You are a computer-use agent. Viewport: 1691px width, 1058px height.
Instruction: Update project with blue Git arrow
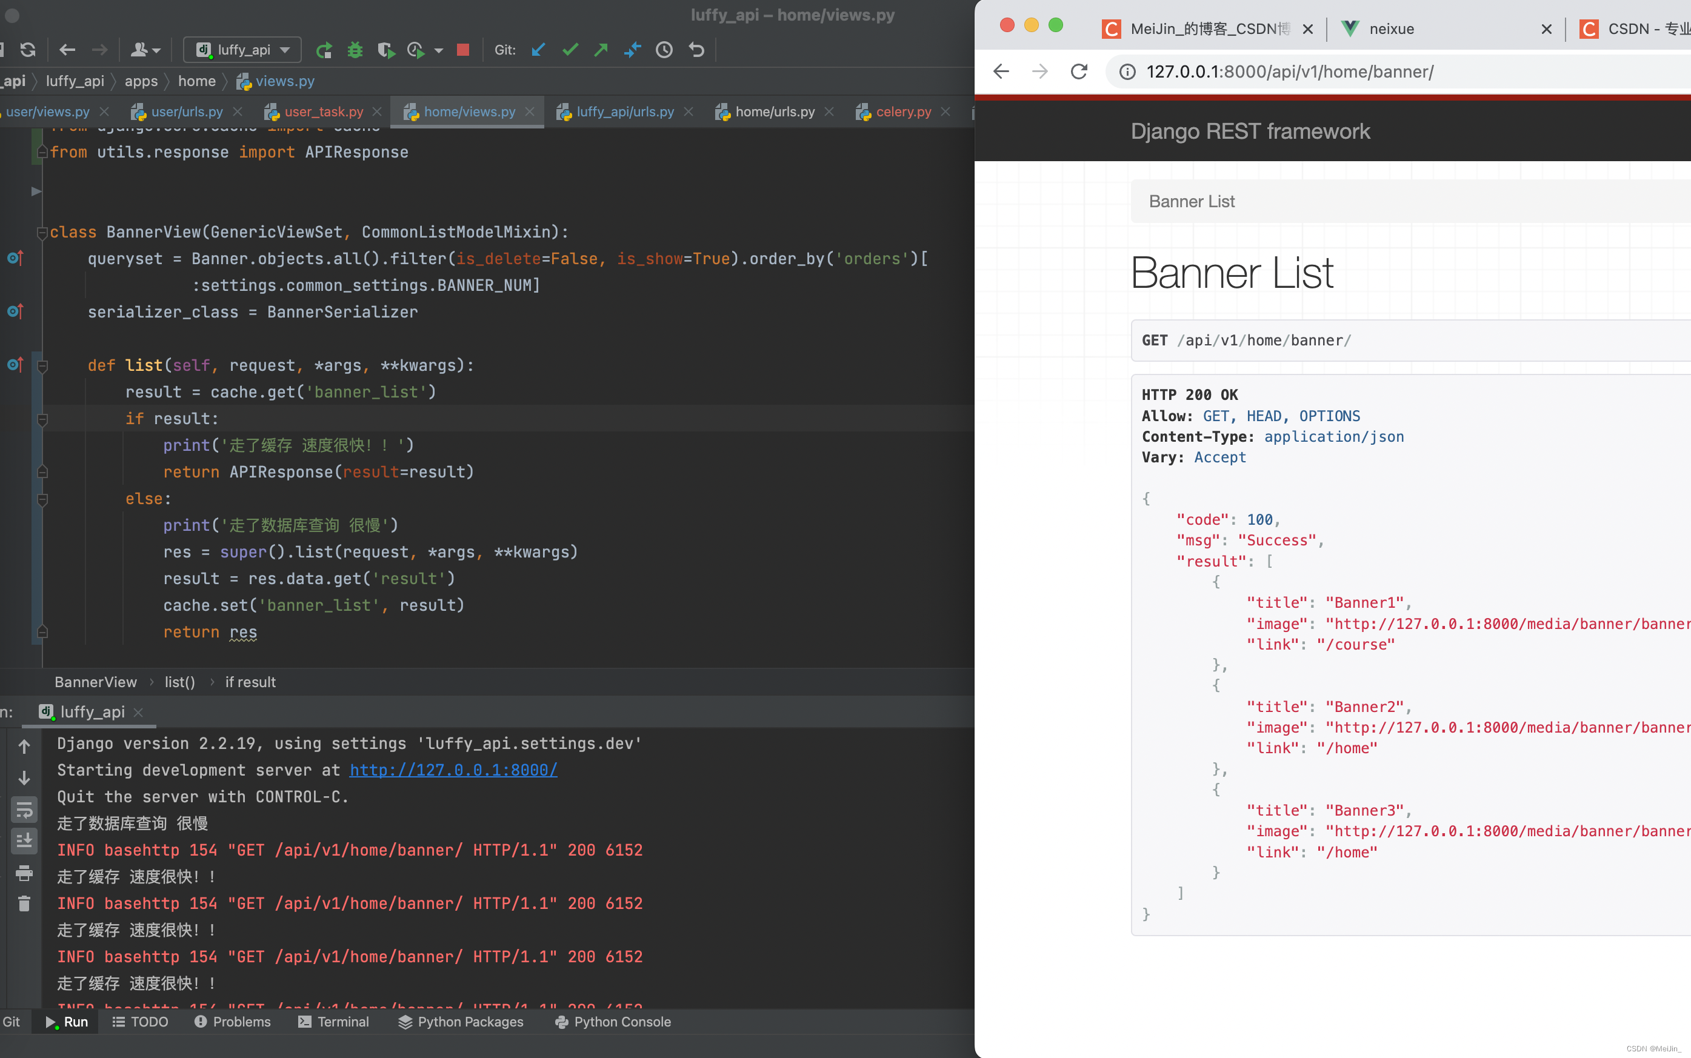tap(538, 50)
